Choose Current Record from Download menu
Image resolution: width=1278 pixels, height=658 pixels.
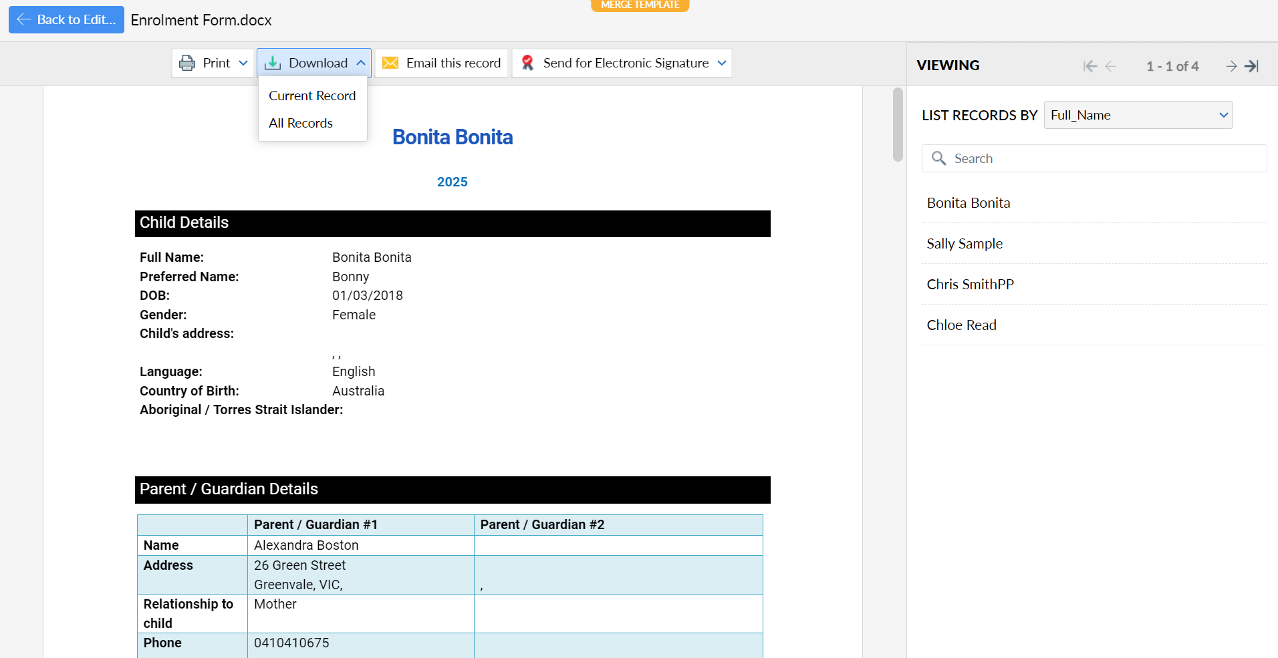coord(312,96)
